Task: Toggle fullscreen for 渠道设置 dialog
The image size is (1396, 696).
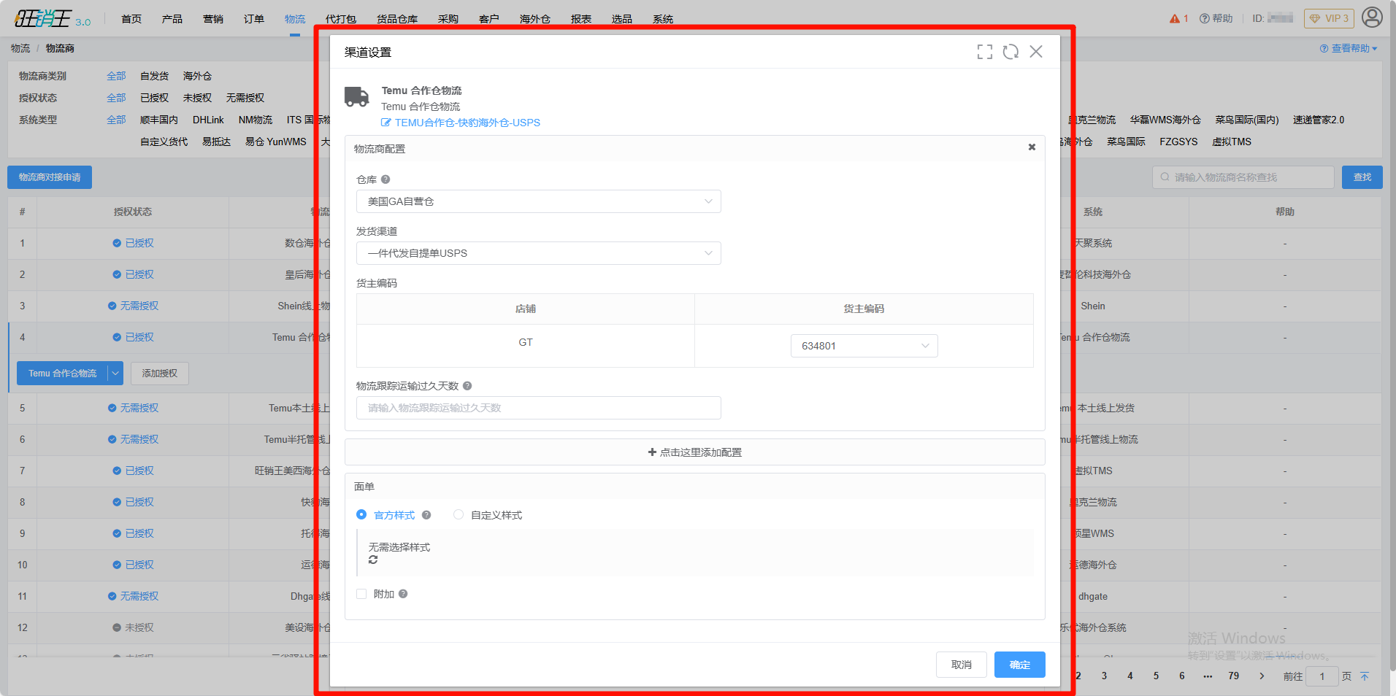Action: 985,52
